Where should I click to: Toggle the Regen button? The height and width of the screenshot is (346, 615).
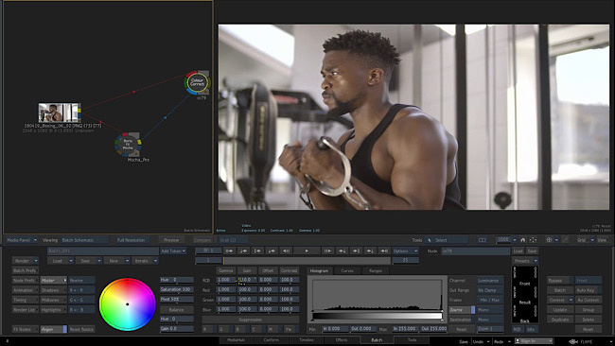[53, 329]
